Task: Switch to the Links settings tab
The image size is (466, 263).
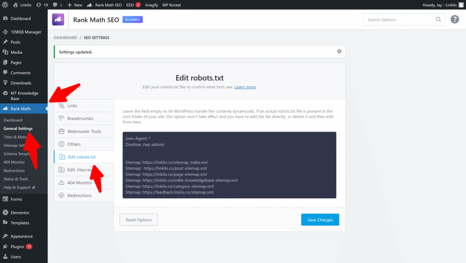Action: (x=84, y=106)
